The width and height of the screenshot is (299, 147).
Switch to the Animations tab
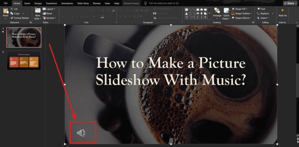(67, 3)
